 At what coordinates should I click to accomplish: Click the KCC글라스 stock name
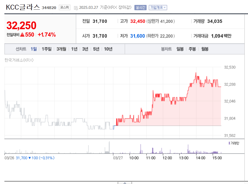tap(23, 7)
